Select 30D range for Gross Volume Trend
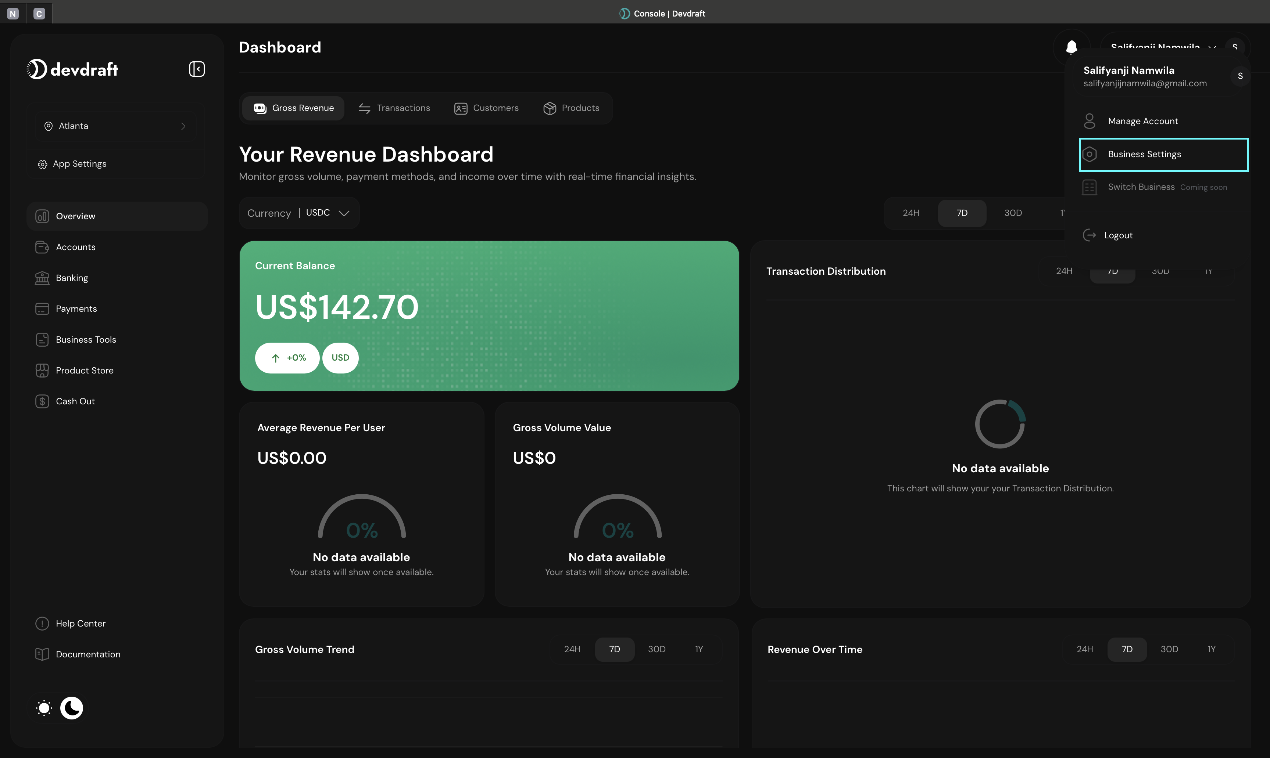 [657, 649]
